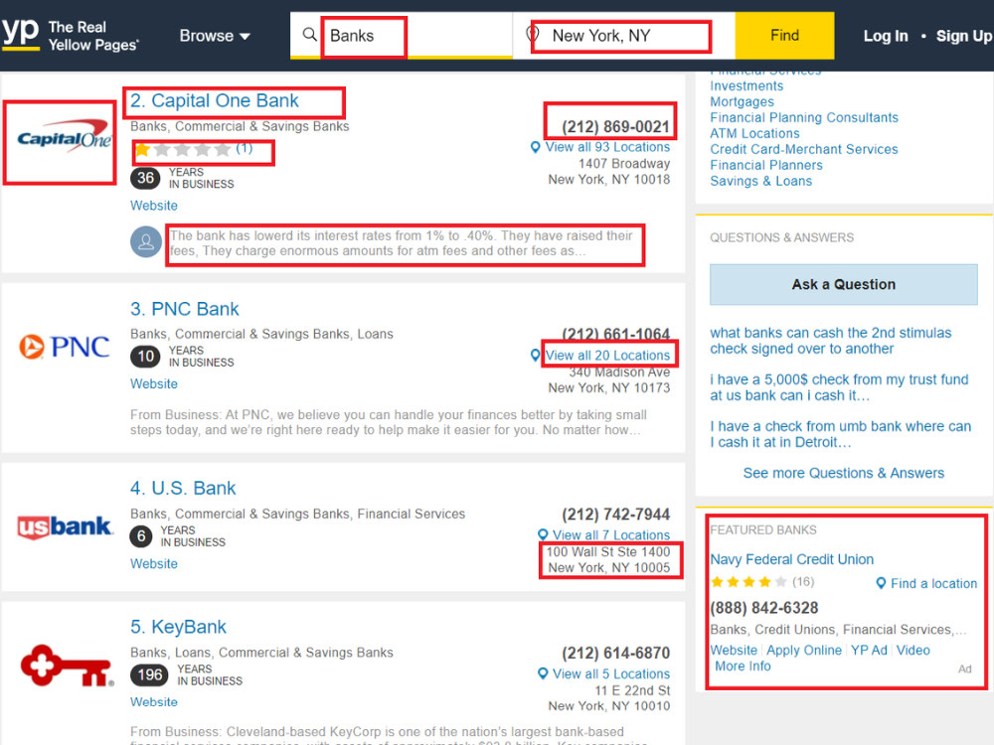Click the usbank logo thumbnail
The image size is (994, 745).
(66, 526)
